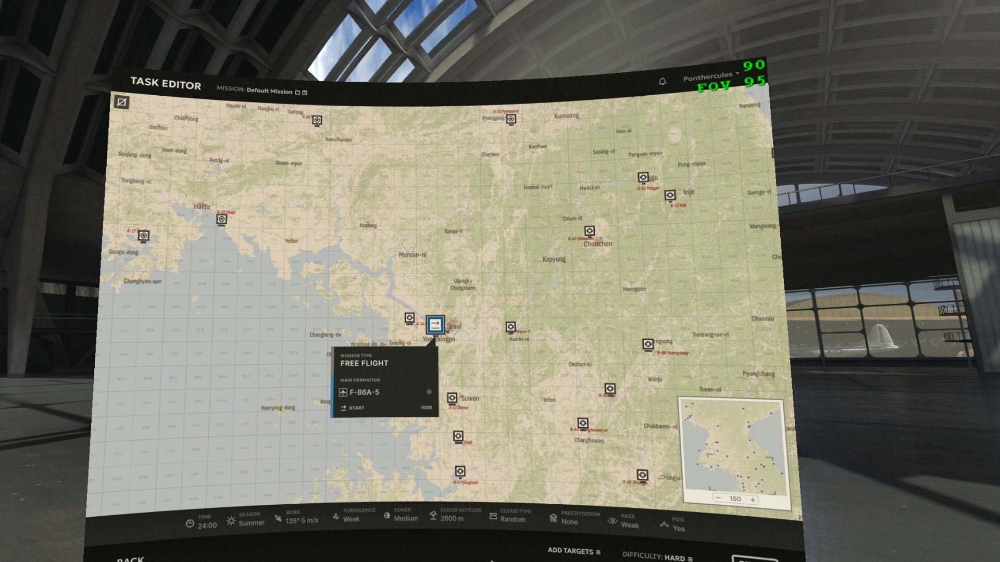Open the mission folder icon beside Default Mission
The image size is (1000, 562).
click(x=297, y=92)
